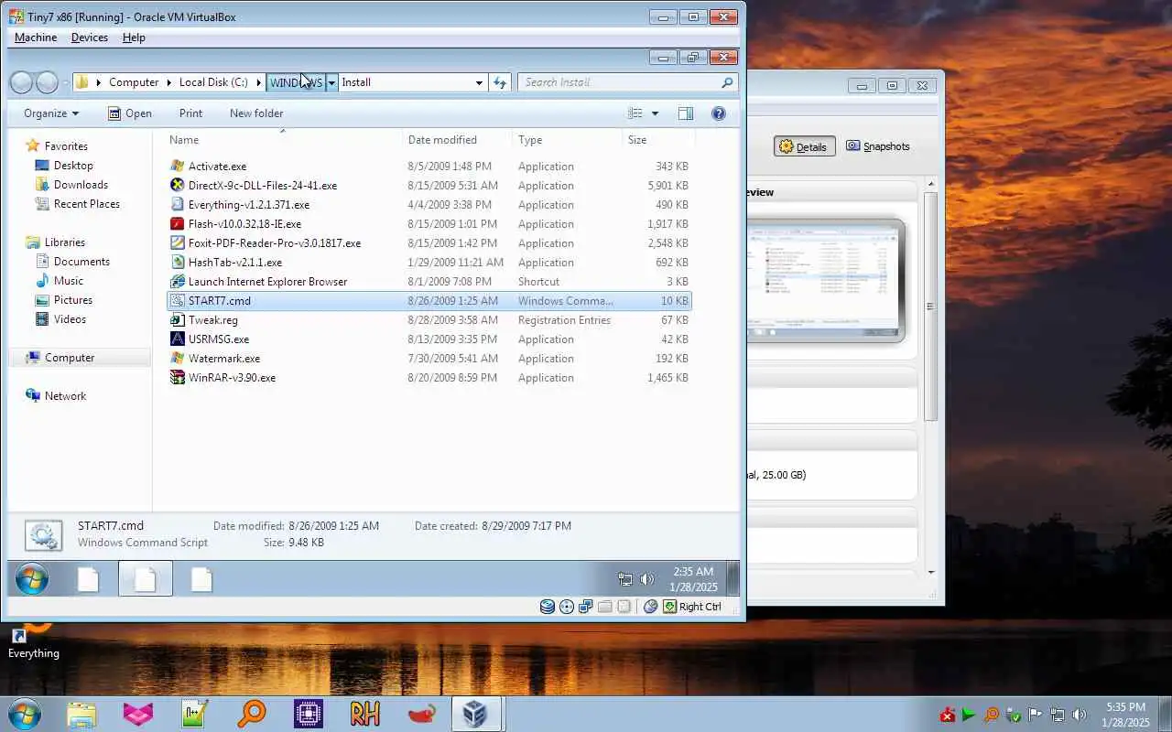Click the guest Explorer Back arrow
Viewport: 1172px width, 732px height.
(x=21, y=82)
